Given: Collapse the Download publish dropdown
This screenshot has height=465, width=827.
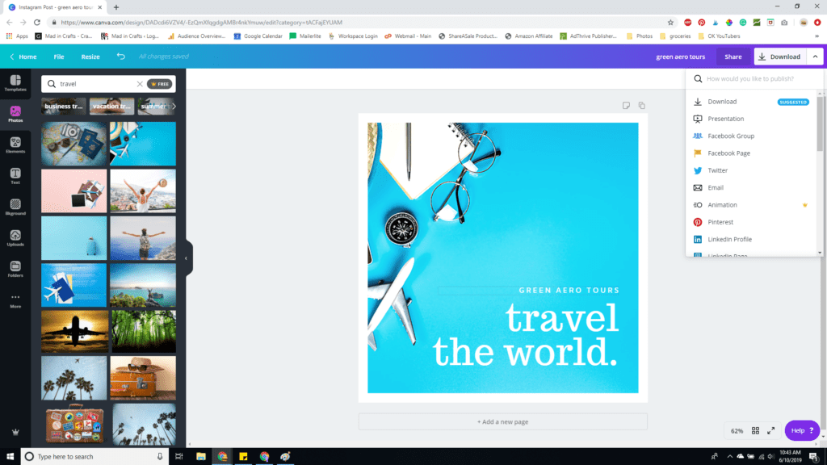Looking at the screenshot, I should 816,56.
